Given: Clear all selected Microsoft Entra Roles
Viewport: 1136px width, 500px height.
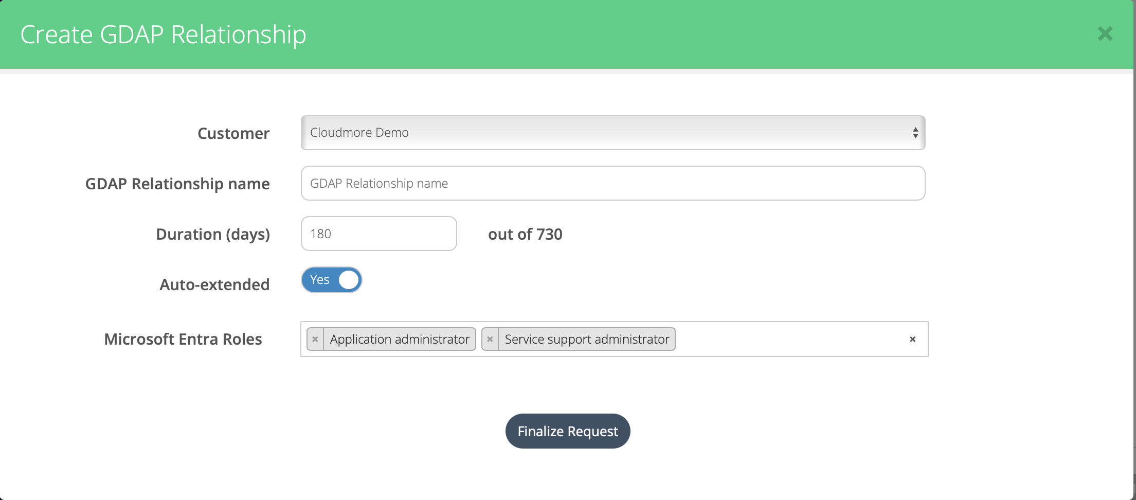Looking at the screenshot, I should tap(913, 339).
